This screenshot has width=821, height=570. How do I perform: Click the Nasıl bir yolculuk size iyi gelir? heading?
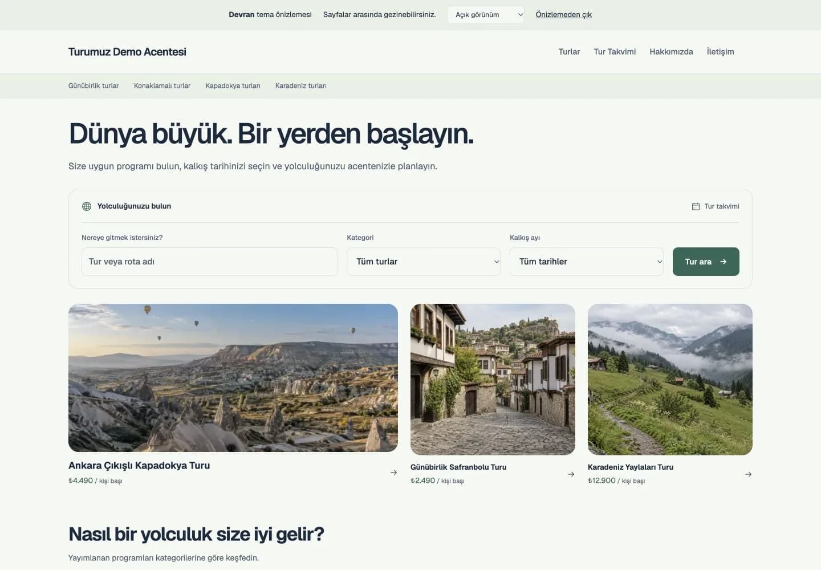(196, 534)
